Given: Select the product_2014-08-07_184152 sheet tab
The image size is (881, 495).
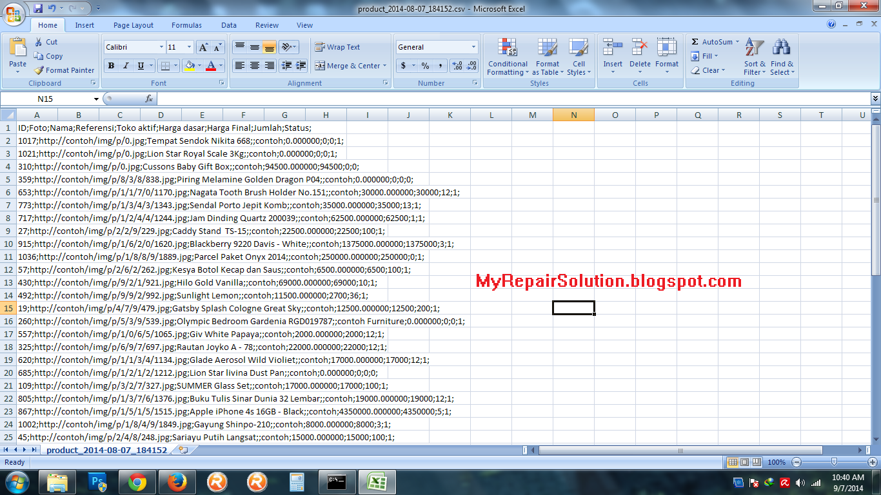Looking at the screenshot, I should coord(106,450).
